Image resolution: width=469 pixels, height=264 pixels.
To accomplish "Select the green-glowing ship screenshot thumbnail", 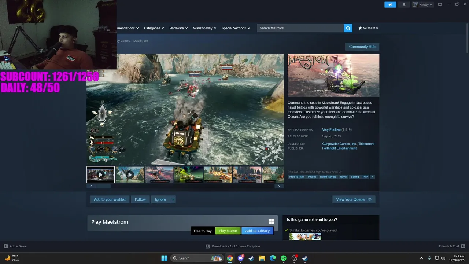I will pos(189,175).
